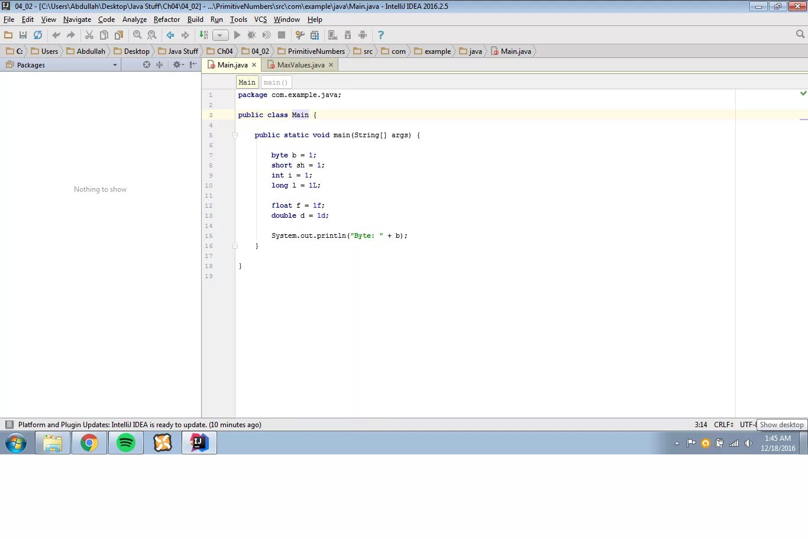Open the VCS menu
This screenshot has width=808, height=539.
(260, 20)
